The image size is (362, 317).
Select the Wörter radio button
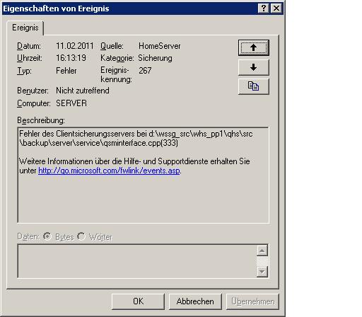click(81, 236)
